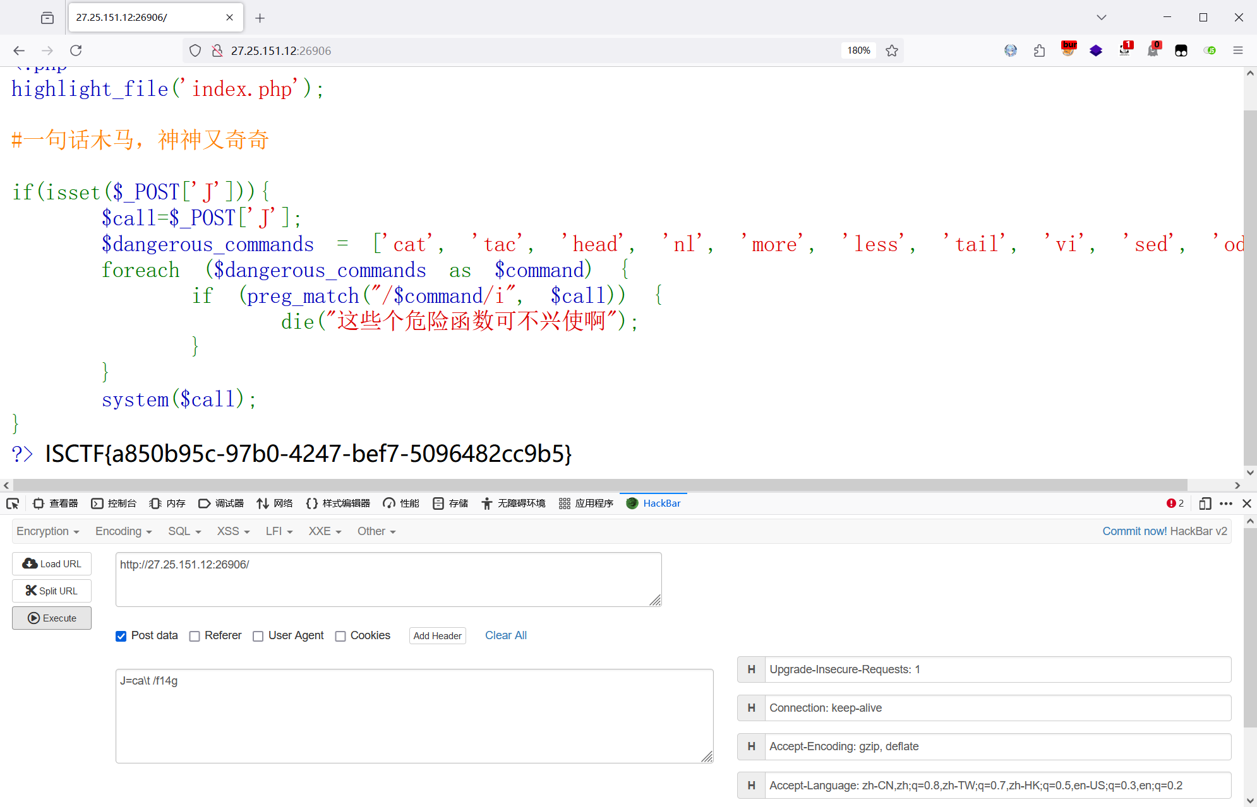
Task: Click the insecure connection padlock icon
Action: click(x=217, y=50)
